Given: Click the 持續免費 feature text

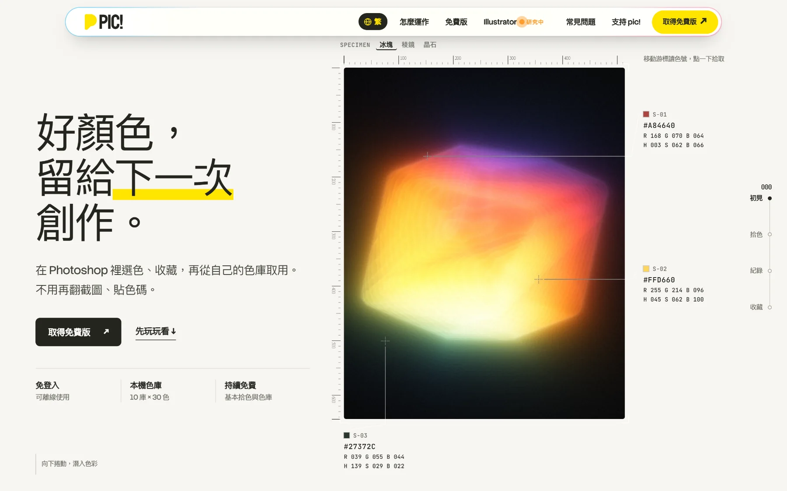Looking at the screenshot, I should (240, 385).
